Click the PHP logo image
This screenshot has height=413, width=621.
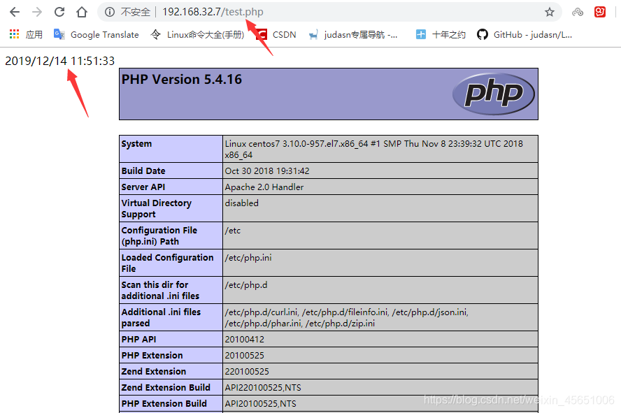(x=494, y=94)
